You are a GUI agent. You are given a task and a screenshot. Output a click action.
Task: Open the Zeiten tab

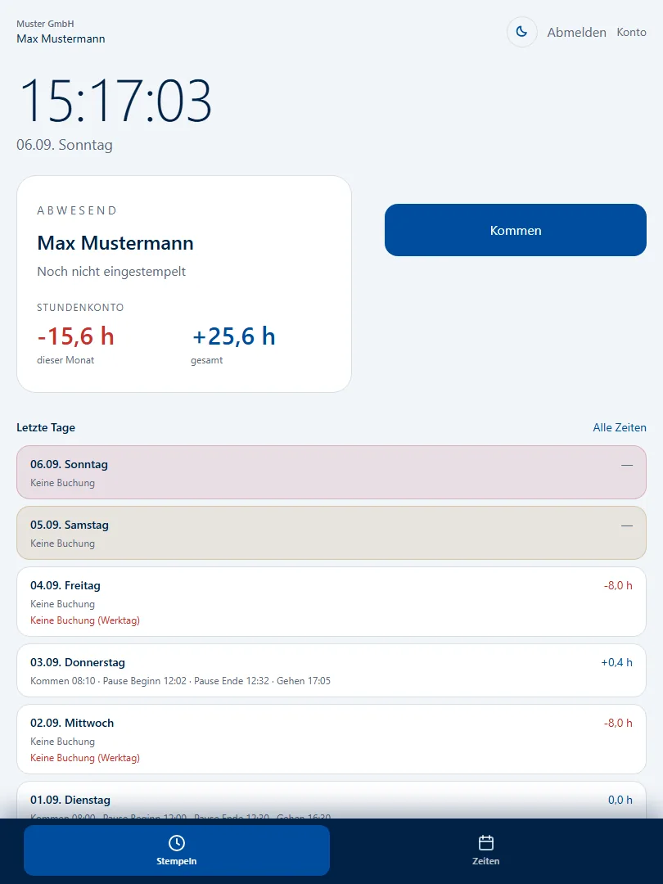click(x=486, y=850)
